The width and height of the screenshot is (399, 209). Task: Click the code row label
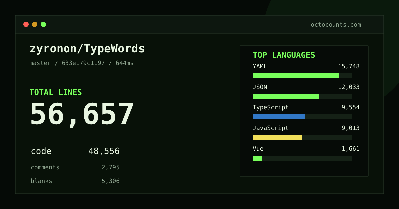41,151
